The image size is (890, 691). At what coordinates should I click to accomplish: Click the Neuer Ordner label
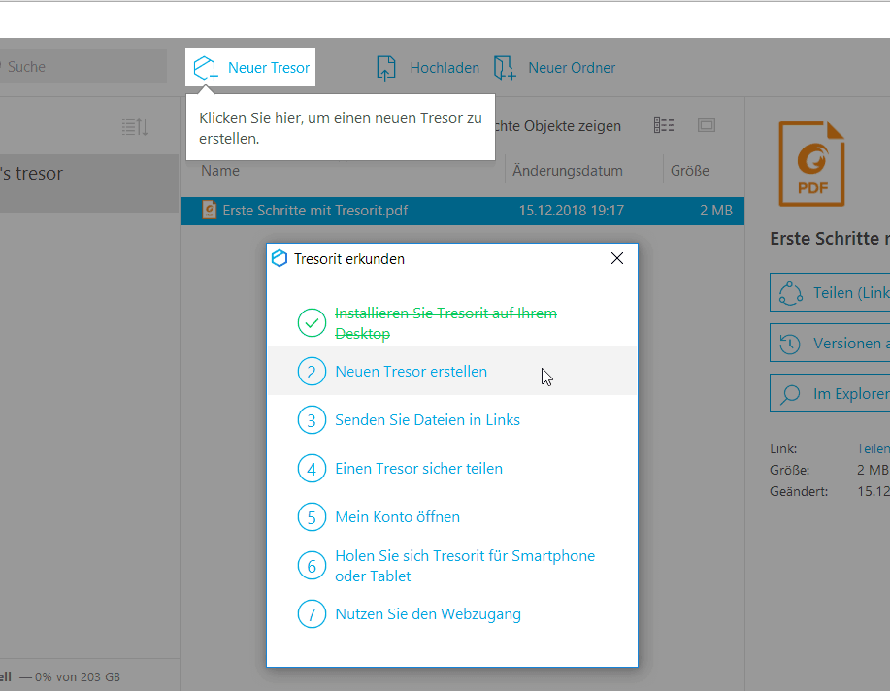coord(572,68)
